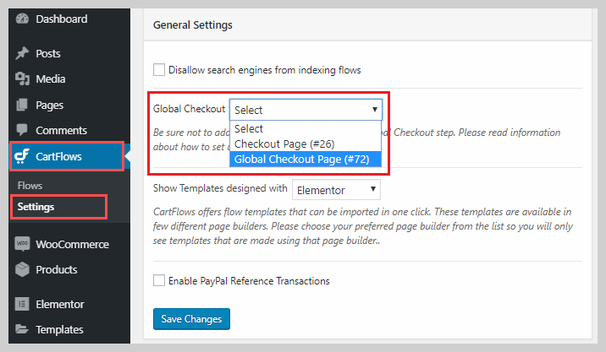The height and width of the screenshot is (352, 606).
Task: Enable Disallow search engines from indexing flows
Action: tap(159, 70)
